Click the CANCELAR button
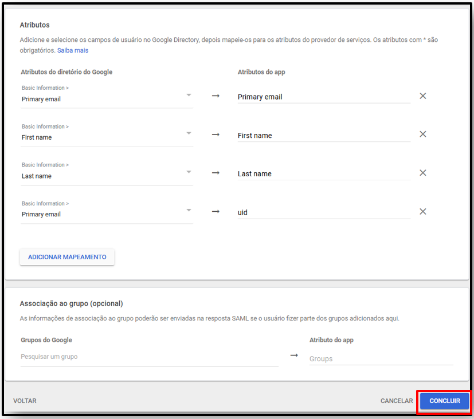Screen dimensions: 474x419 [x=397, y=401]
